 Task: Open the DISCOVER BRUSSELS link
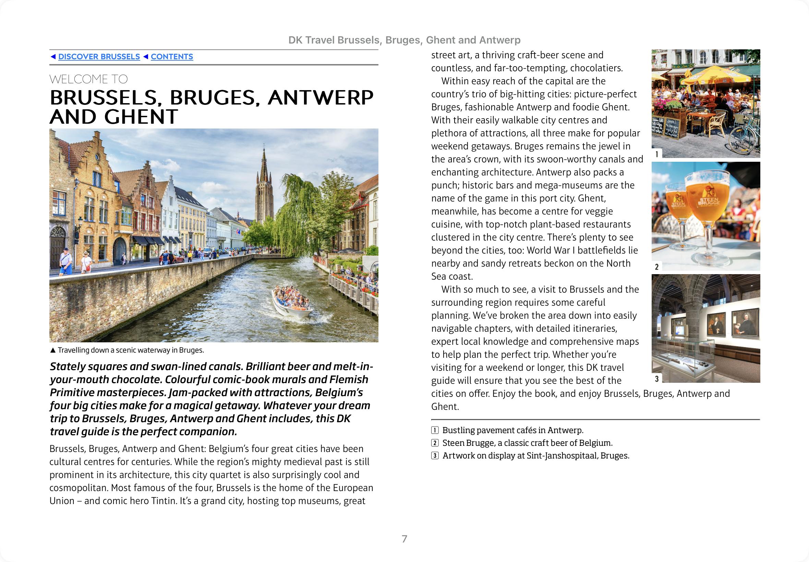coord(99,57)
